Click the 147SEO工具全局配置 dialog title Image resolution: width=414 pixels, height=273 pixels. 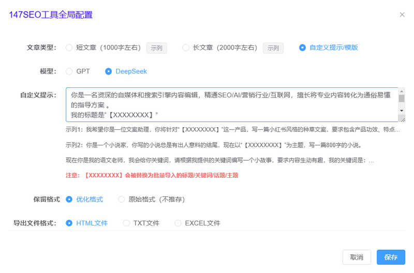(51, 15)
